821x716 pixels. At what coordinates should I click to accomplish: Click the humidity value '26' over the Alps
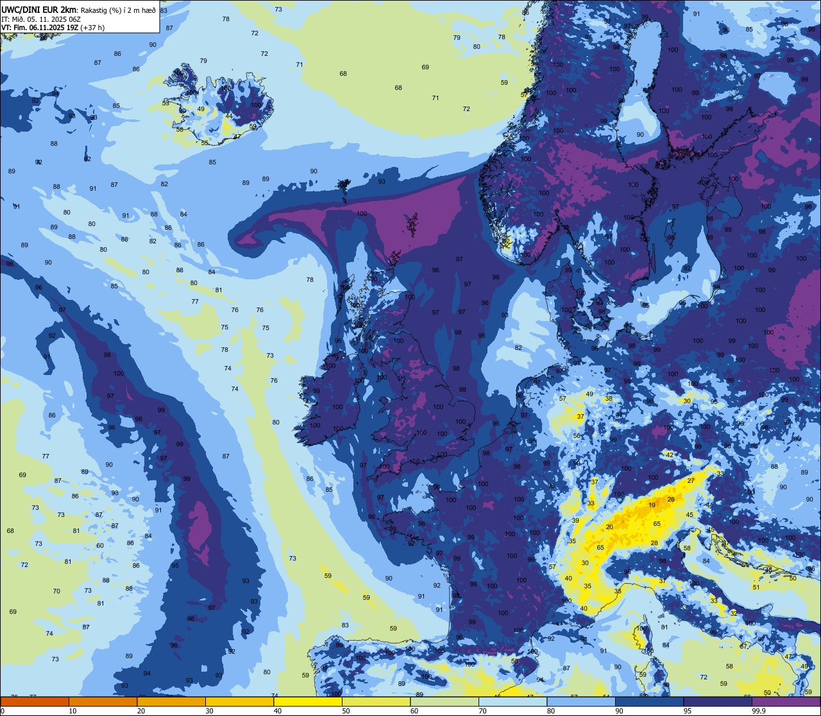click(x=671, y=500)
